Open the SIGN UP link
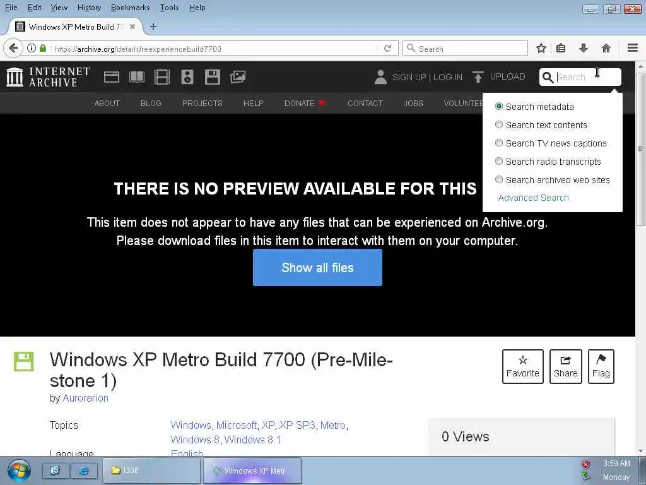The image size is (646, 485). [x=409, y=77]
